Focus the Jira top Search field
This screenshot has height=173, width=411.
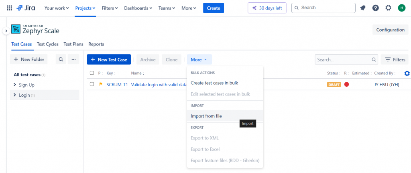(324, 8)
